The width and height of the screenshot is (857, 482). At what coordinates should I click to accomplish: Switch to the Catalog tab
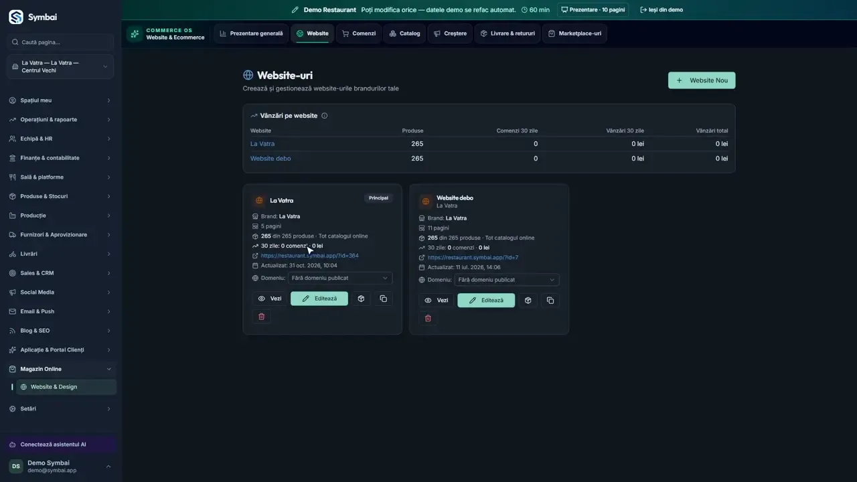click(404, 33)
